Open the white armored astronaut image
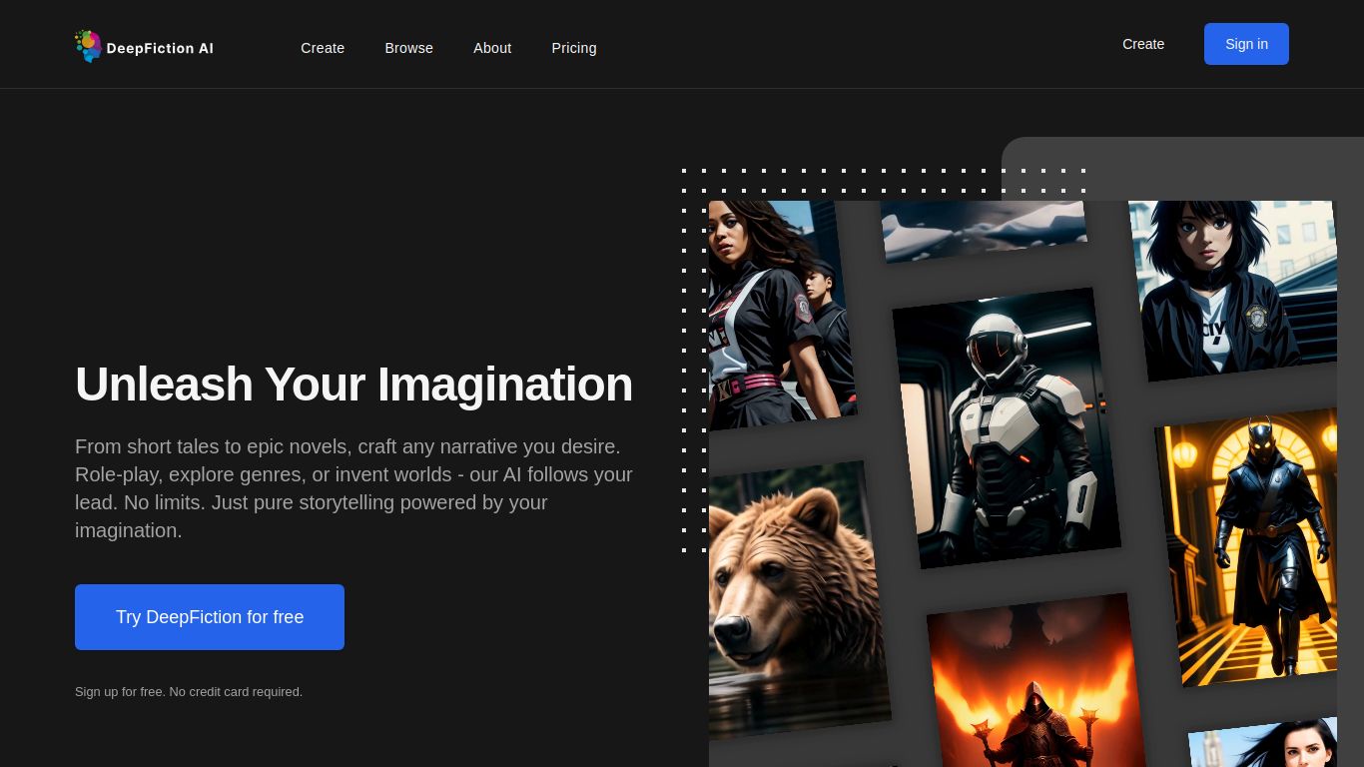This screenshot has width=1364, height=767. 1005,427
